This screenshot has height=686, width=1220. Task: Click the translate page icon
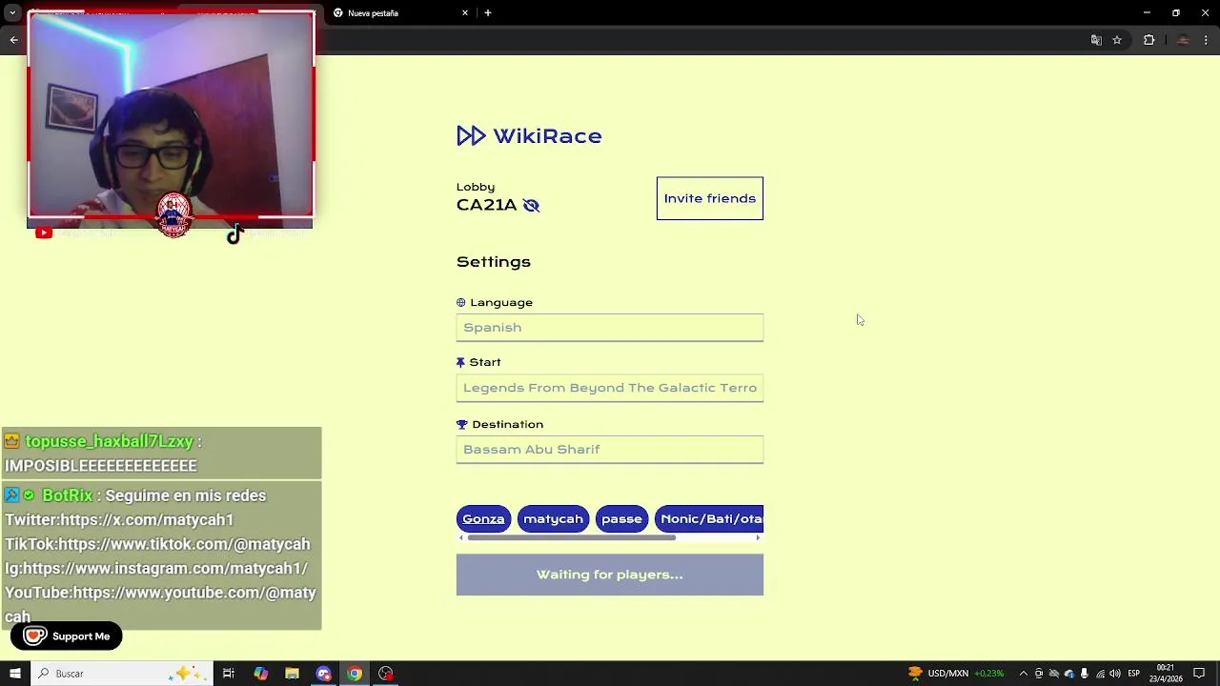point(1096,40)
